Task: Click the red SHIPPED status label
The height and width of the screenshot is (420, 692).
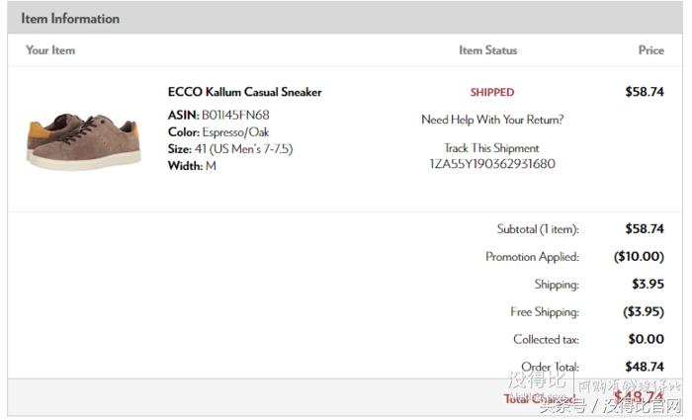Action: 491,92
